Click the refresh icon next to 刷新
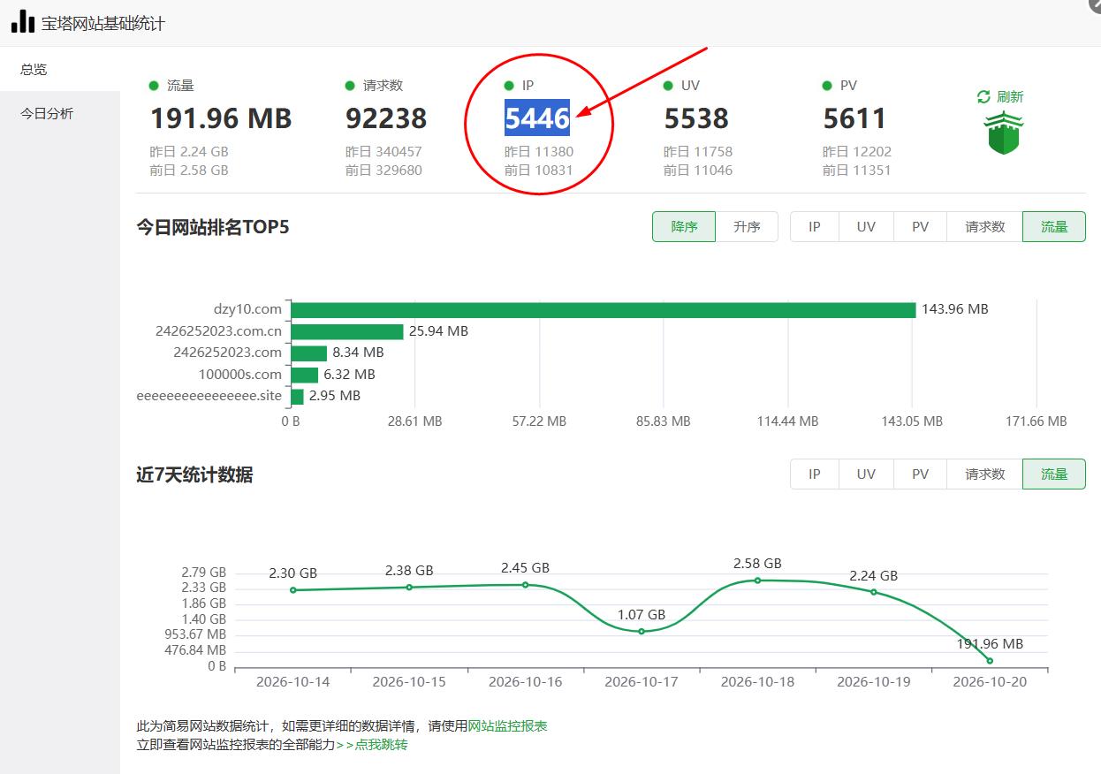 [983, 96]
